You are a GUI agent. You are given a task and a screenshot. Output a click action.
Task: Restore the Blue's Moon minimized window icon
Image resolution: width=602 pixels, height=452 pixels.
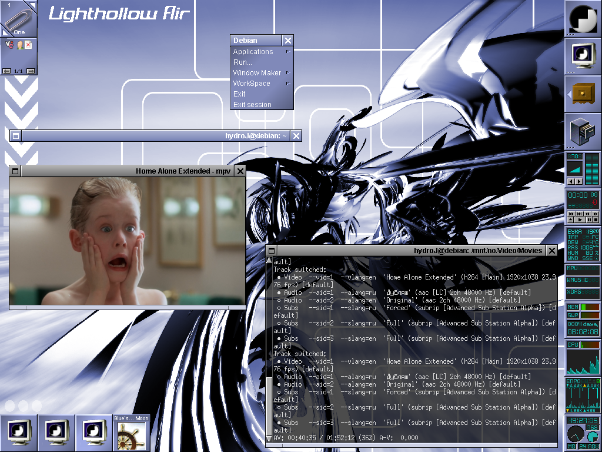[131, 434]
